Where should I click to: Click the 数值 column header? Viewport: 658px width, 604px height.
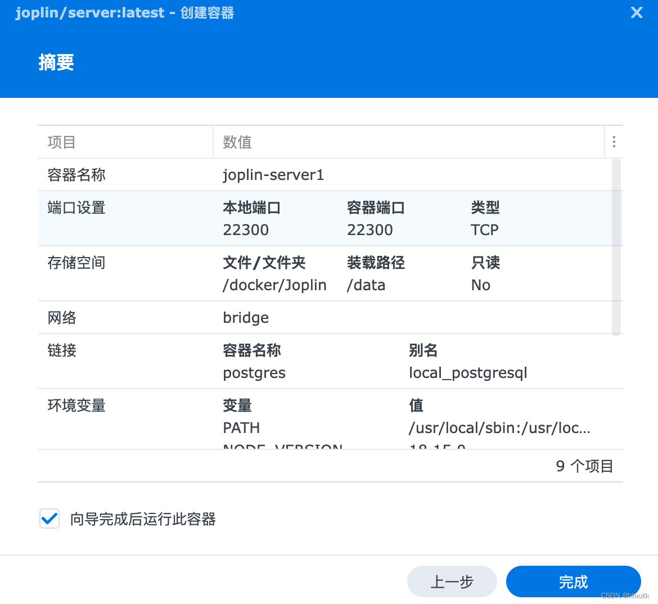click(x=237, y=142)
